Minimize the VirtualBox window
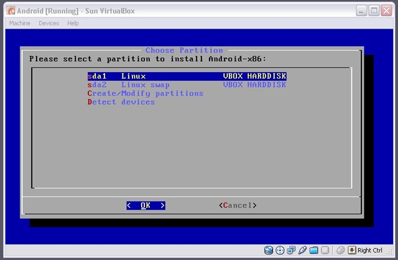The width and height of the screenshot is (398, 260). [x=361, y=11]
